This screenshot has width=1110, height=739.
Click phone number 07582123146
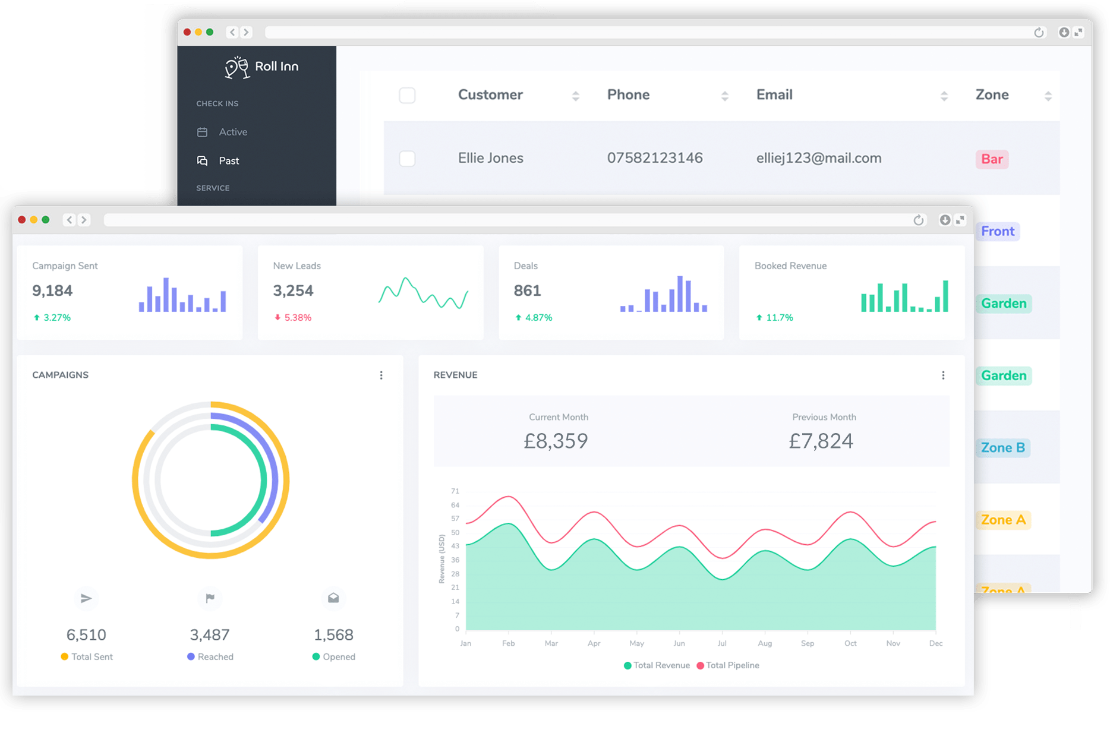coord(654,158)
